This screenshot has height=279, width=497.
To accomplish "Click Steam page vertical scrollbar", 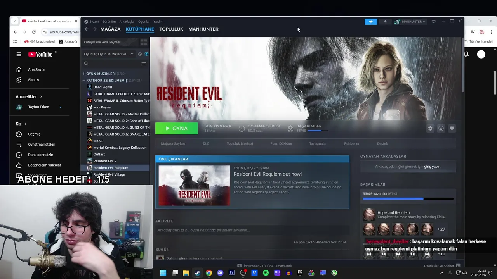I will [x=462, y=65].
